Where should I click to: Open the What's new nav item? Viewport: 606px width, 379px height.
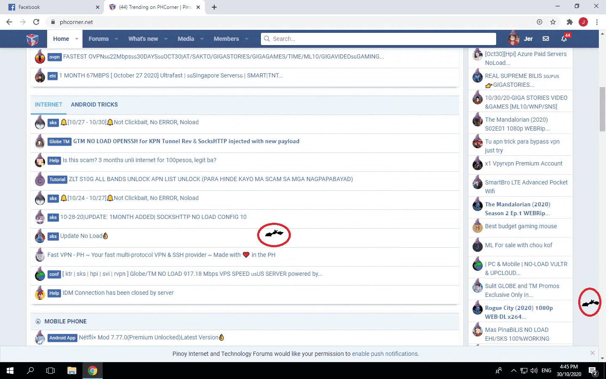[143, 39]
